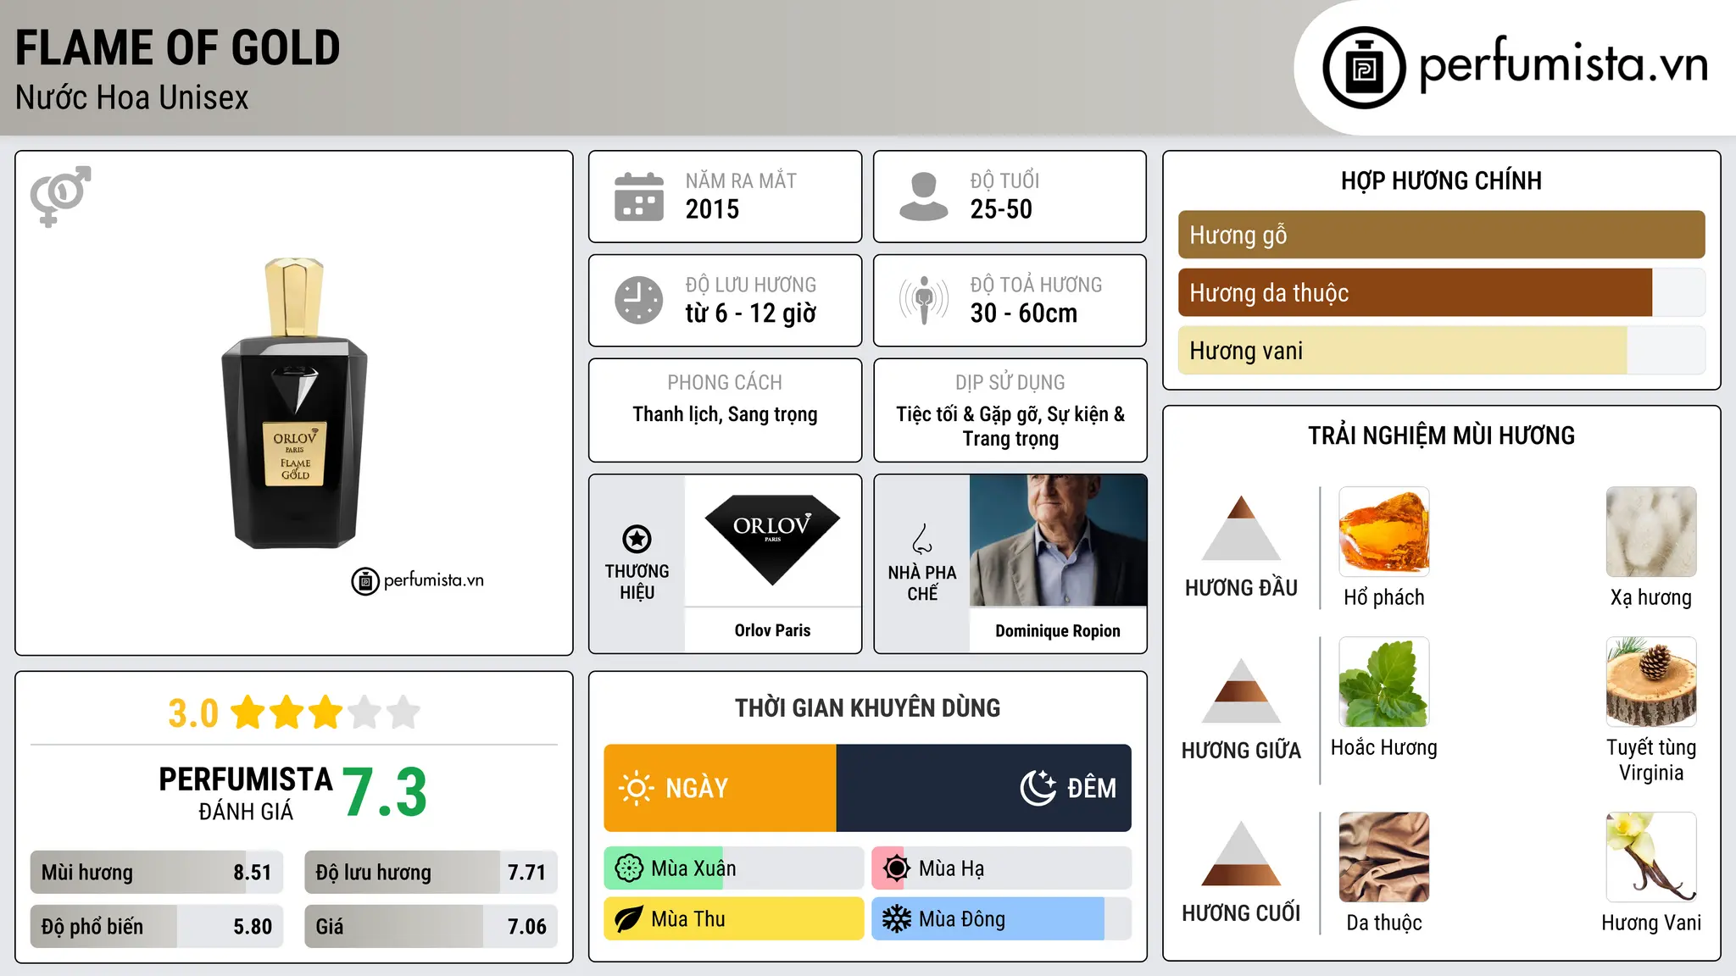Click the style text Thanh lịch, Sang trọng
Viewport: 1736px width, 976px height.
tap(725, 414)
